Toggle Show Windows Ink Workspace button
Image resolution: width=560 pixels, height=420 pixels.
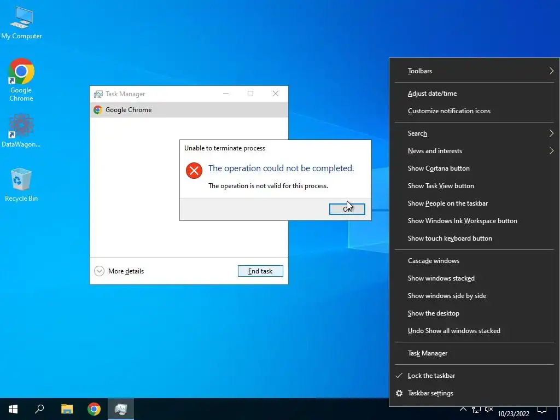click(474, 221)
